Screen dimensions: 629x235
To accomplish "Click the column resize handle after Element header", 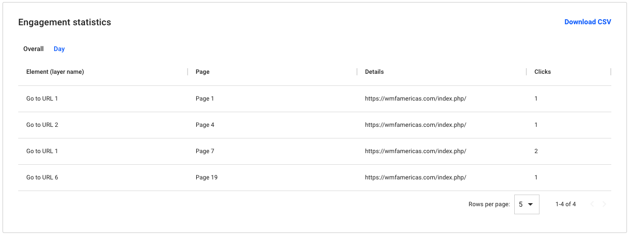I will [188, 72].
